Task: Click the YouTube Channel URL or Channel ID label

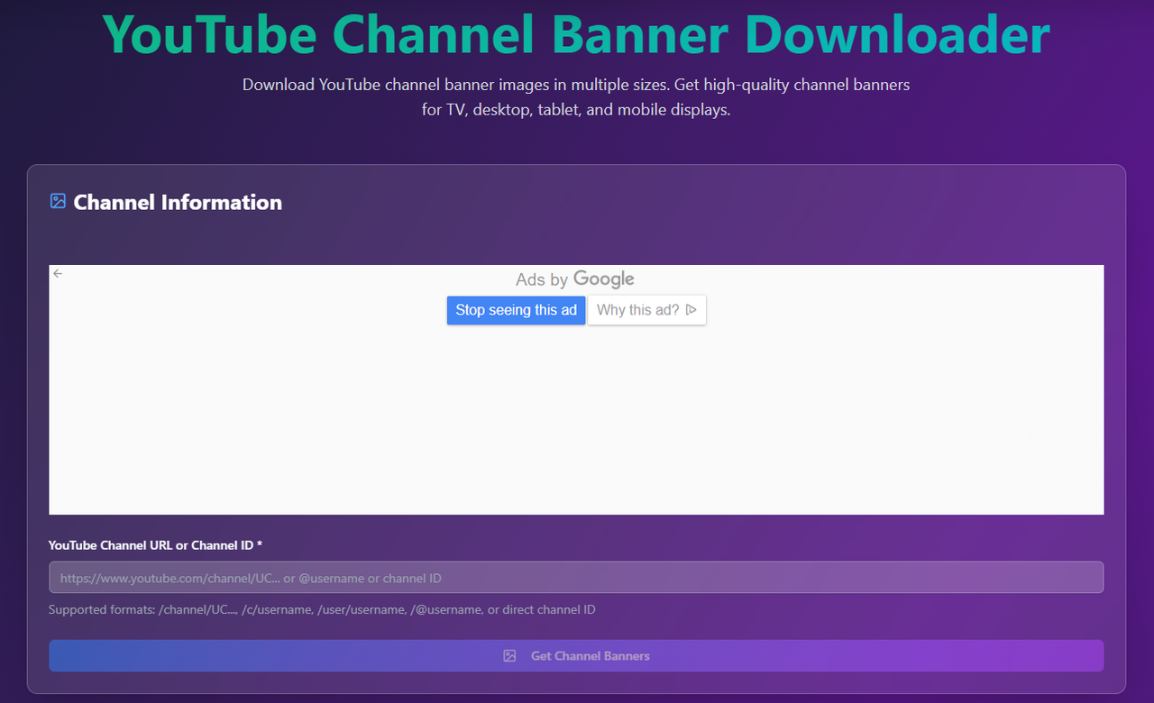Action: point(151,545)
